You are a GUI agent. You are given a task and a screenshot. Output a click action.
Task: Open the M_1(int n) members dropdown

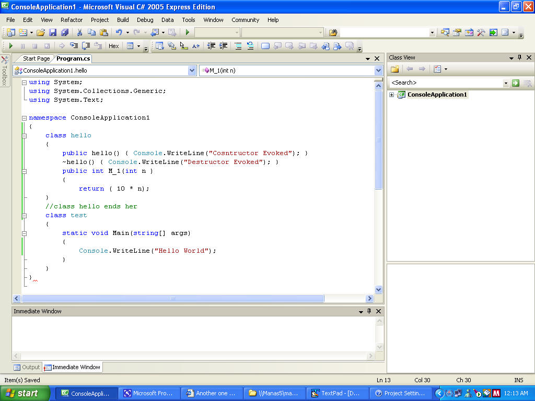click(378, 70)
